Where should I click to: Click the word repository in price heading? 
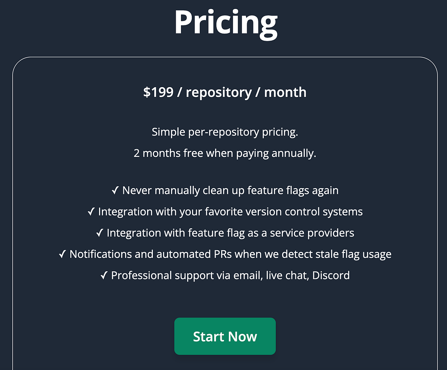[219, 92]
